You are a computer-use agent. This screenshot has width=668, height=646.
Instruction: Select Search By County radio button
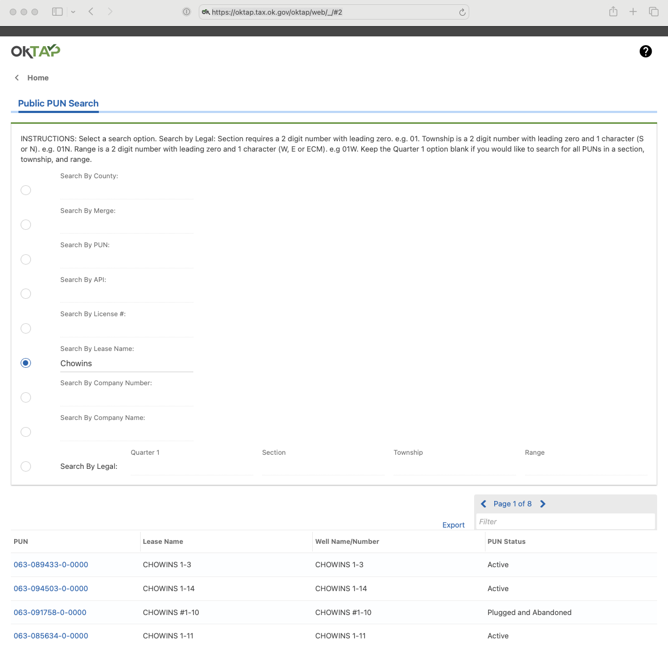(x=26, y=190)
